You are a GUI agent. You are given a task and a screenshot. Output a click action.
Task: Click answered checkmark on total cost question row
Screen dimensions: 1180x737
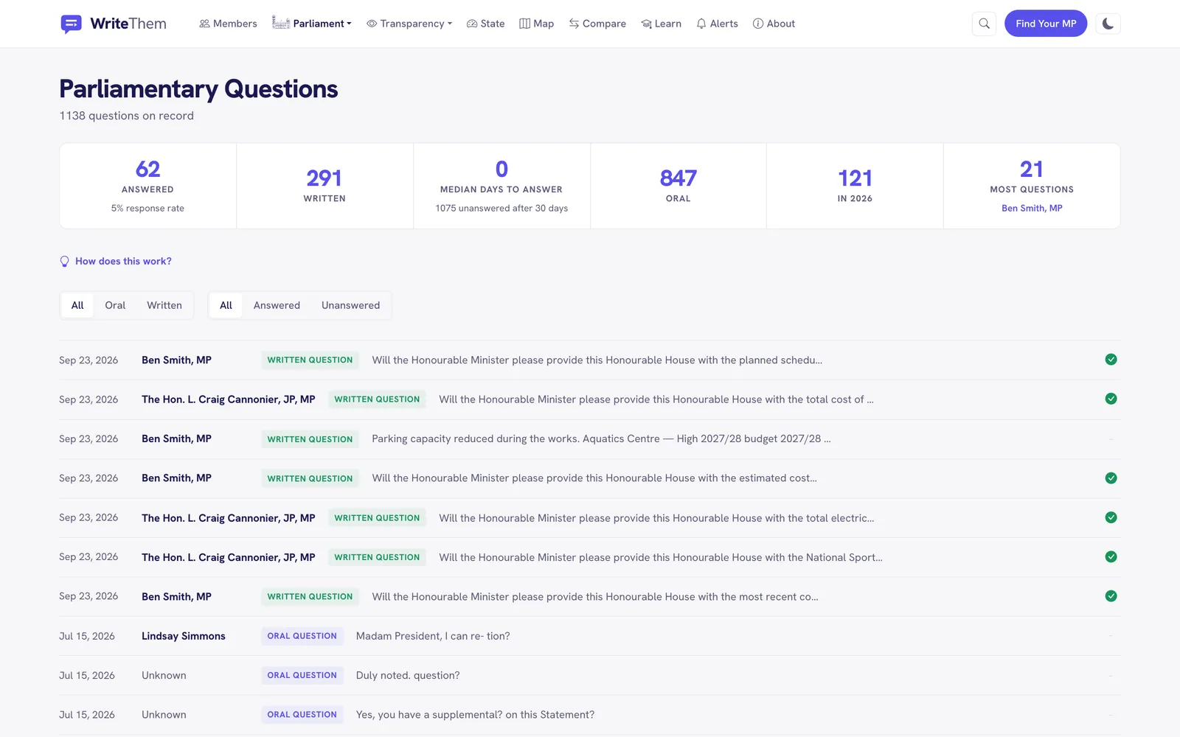click(1111, 399)
